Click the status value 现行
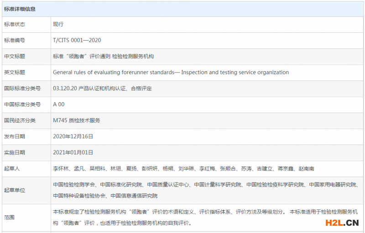The width and height of the screenshot is (365, 233). point(58,24)
